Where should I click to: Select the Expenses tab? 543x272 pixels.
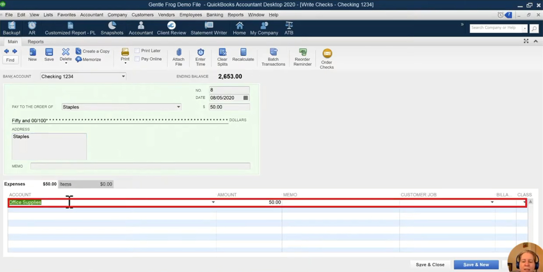click(x=31, y=184)
